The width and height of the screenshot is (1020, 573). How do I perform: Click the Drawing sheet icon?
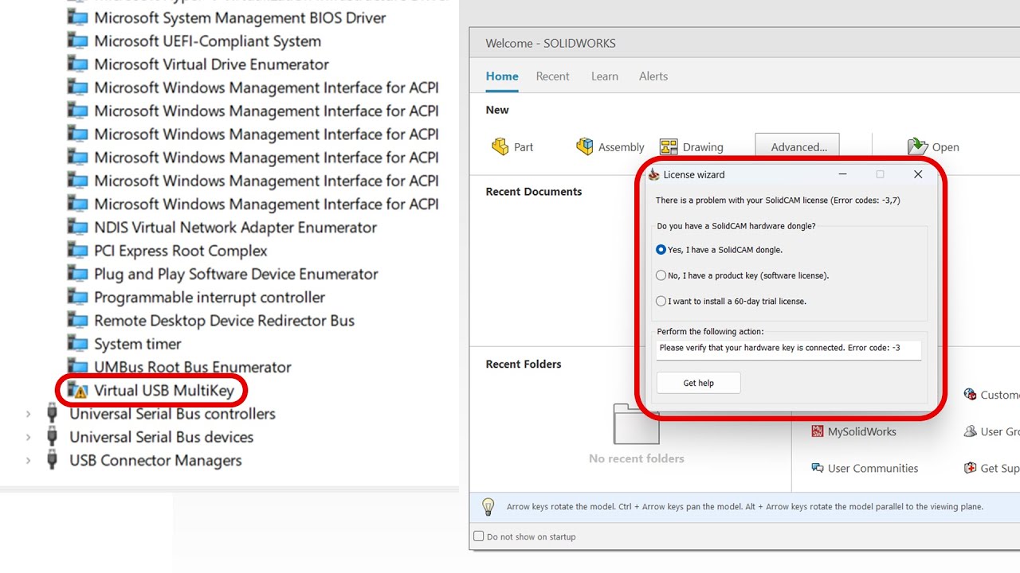coord(669,146)
